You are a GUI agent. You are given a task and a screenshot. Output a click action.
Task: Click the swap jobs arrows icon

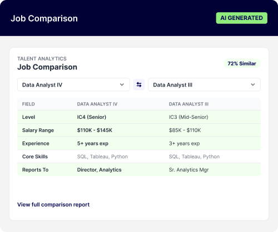pos(139,84)
